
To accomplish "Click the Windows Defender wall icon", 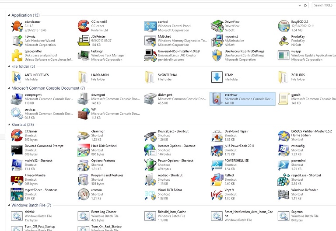I will coord(283,194).
